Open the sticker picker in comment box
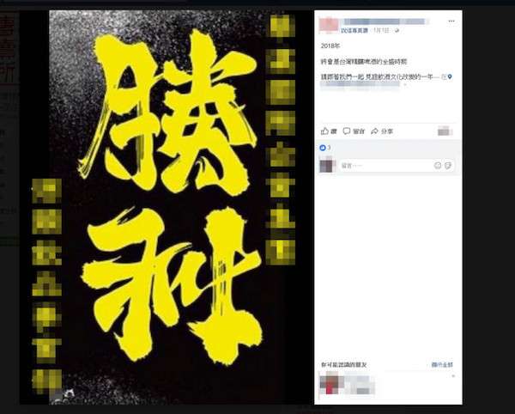This screenshot has height=414, width=515. [448, 165]
